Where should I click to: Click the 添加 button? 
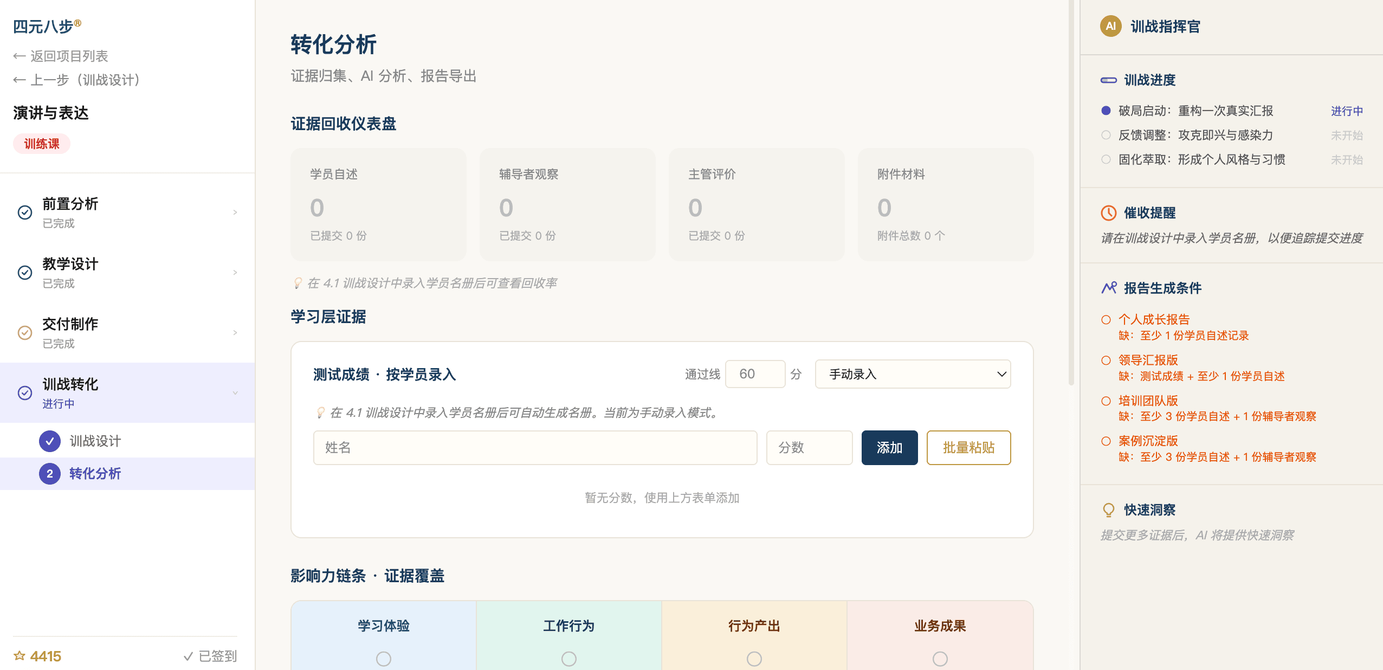coord(889,447)
